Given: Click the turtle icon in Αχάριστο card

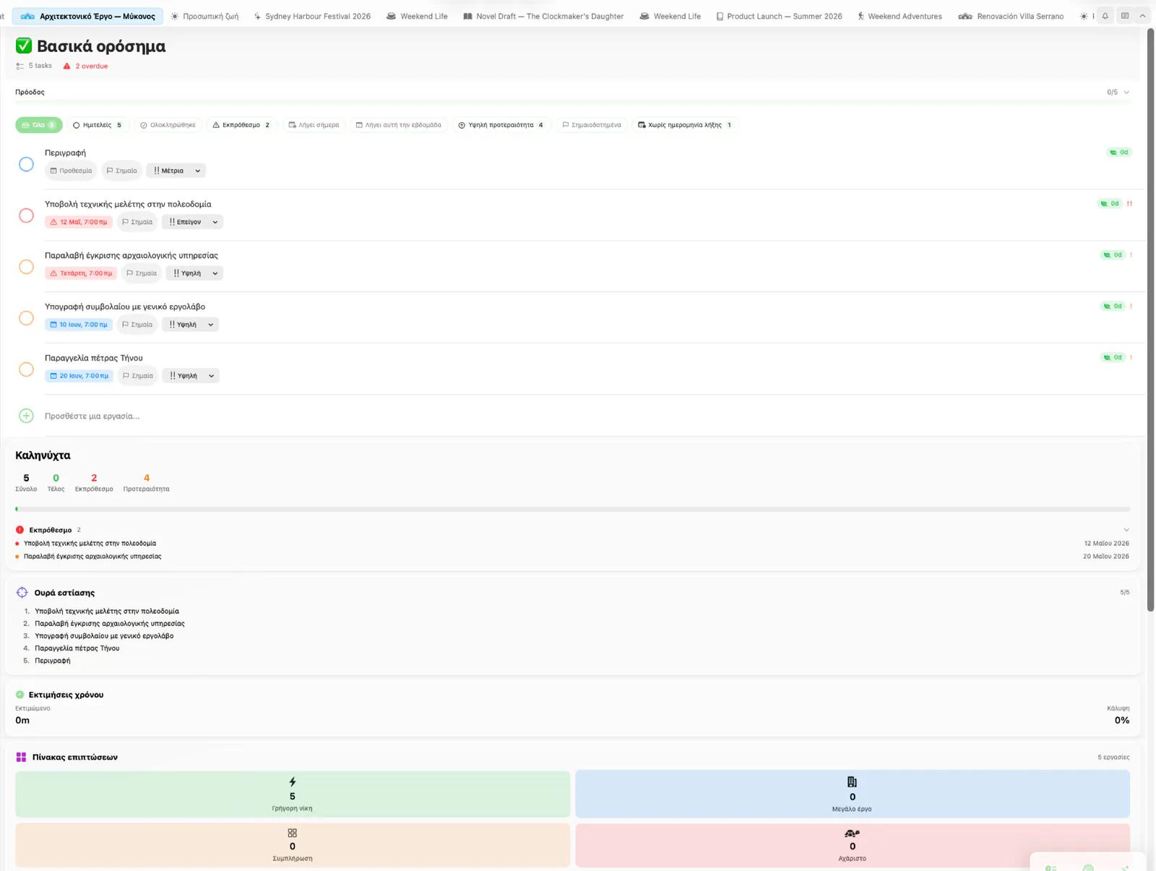Looking at the screenshot, I should click(x=853, y=833).
